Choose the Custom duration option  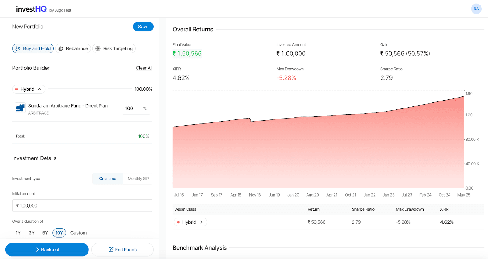[x=78, y=233]
